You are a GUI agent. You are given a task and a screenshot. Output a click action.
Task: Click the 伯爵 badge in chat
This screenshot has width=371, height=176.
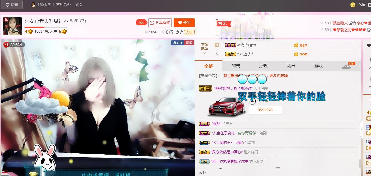[204, 142]
